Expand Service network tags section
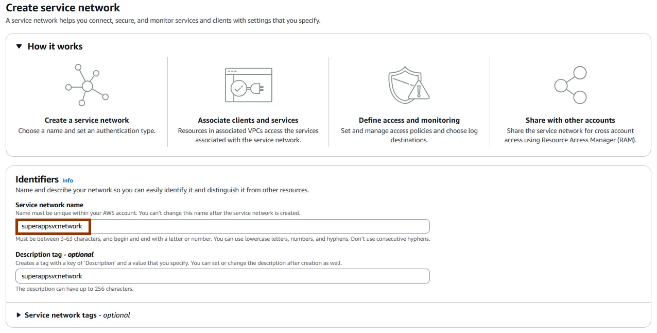 coord(19,315)
